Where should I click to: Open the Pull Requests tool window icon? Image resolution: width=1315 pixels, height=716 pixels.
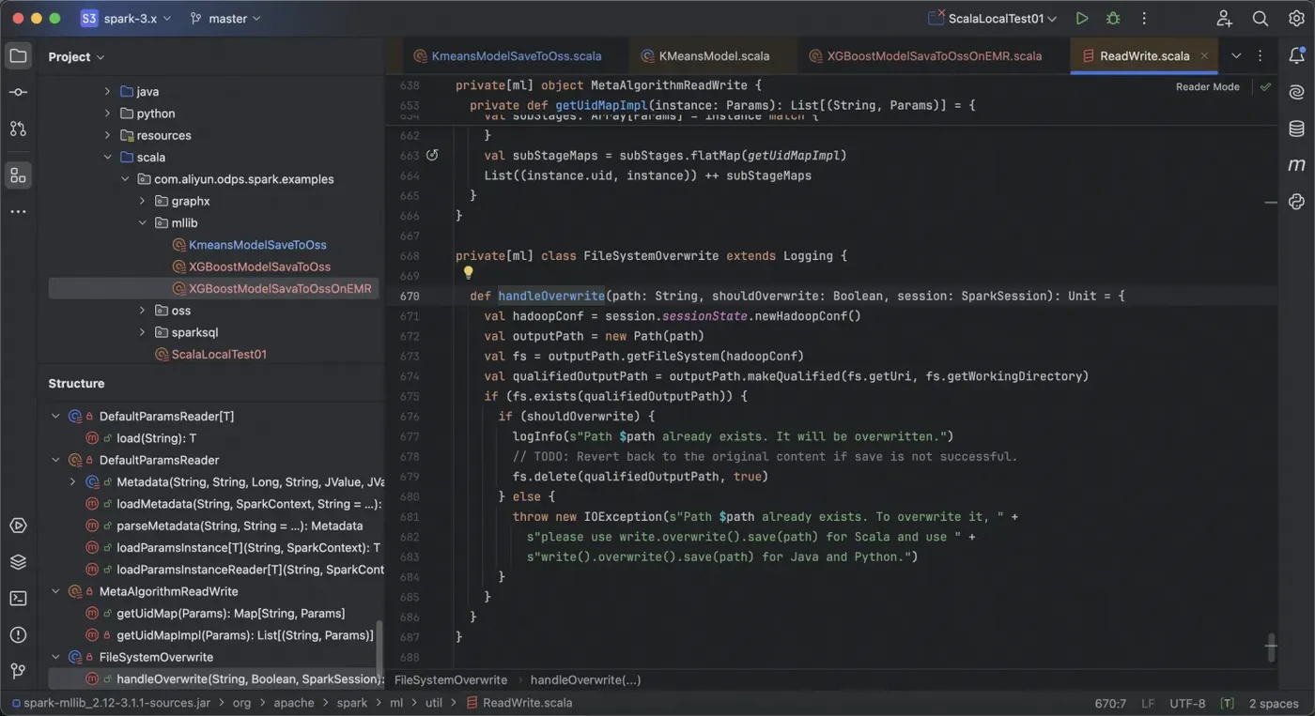pyautogui.click(x=18, y=129)
